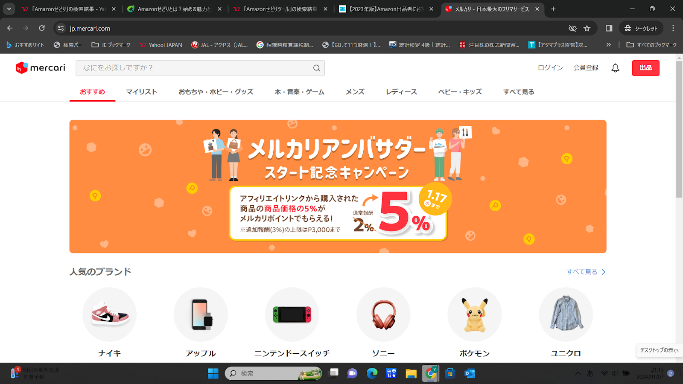Open File Explorer from the taskbar
The image size is (683, 384).
coord(411,373)
